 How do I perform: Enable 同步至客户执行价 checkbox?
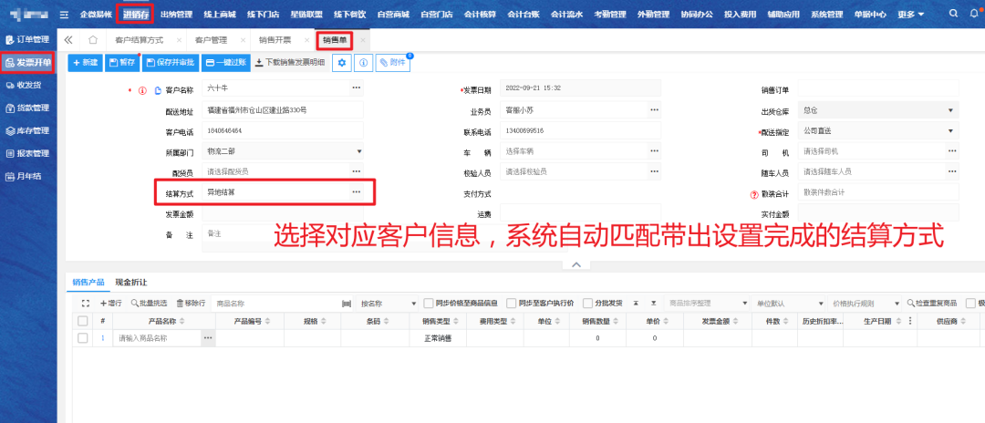[x=512, y=304]
